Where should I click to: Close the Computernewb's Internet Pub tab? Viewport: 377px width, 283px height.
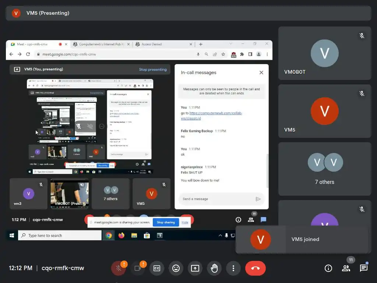[128, 44]
